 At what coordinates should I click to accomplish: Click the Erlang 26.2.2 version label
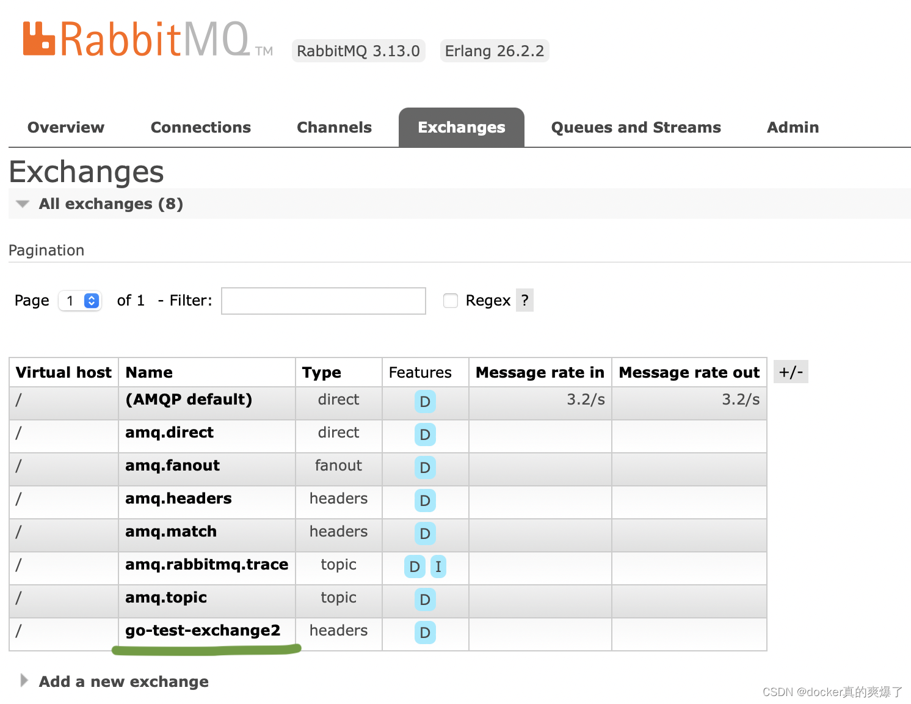click(495, 51)
